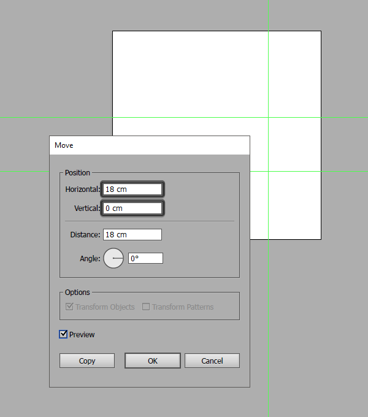Click the Horizontal position input field
This screenshot has height=417, width=368.
click(132, 189)
